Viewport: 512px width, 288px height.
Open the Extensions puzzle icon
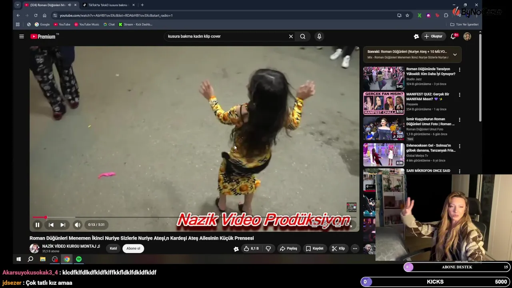446,15
